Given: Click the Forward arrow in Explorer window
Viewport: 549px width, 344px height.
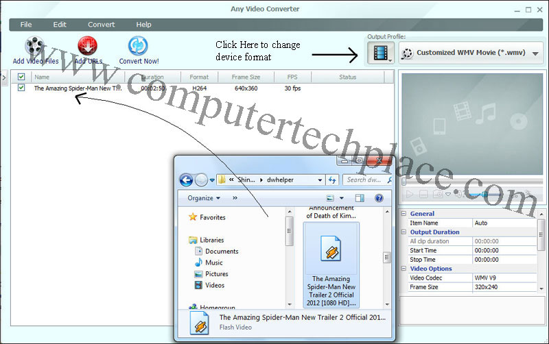Looking at the screenshot, I should tap(201, 180).
